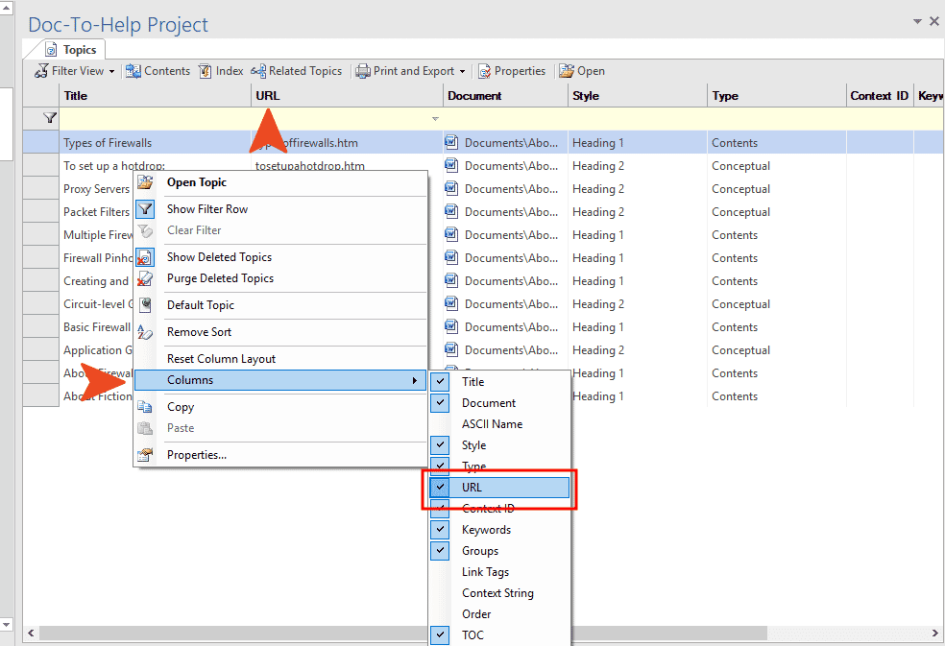Click the horizontal scrollbar left arrow
Viewport: 945px width, 646px height.
pyautogui.click(x=31, y=634)
